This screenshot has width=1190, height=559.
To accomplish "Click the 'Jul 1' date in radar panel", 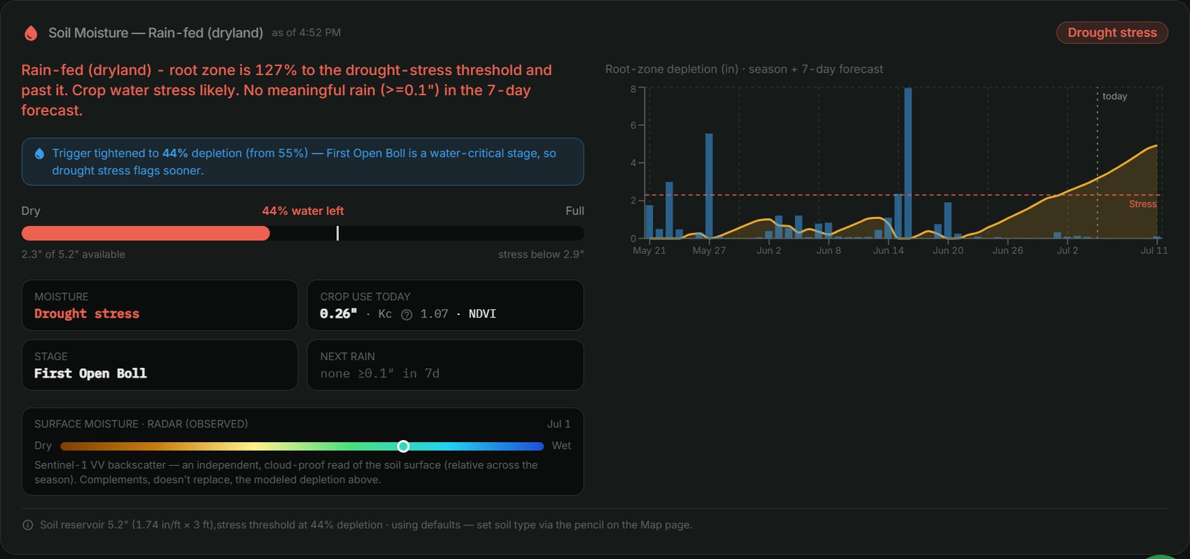I will [x=559, y=424].
